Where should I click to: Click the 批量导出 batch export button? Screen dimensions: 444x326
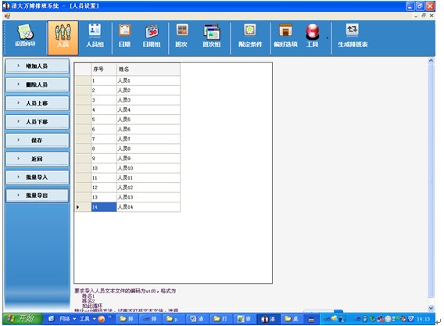tap(37, 195)
